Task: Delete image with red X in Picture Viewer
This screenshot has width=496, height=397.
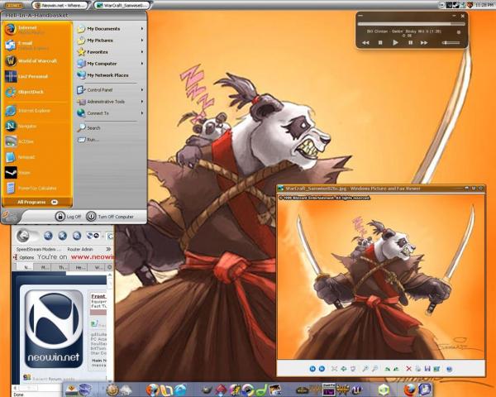Action: pos(408,369)
